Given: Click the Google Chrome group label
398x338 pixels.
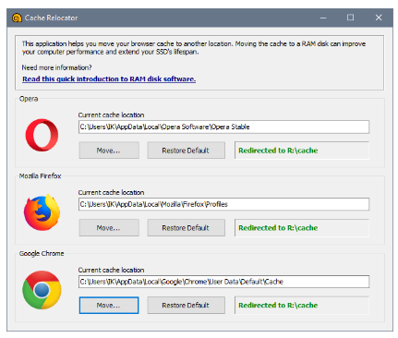Looking at the screenshot, I should pos(42,254).
